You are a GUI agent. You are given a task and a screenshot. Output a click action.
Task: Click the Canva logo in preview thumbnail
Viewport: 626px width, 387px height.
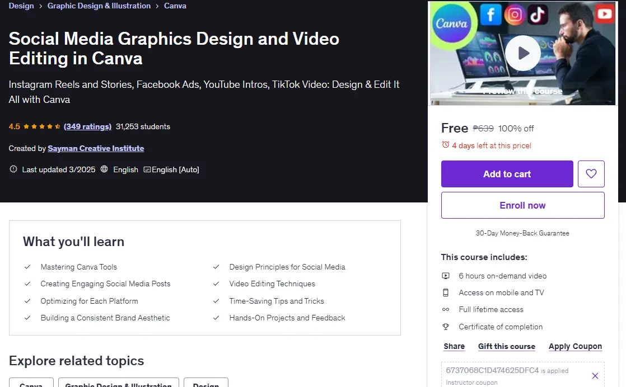point(451,23)
